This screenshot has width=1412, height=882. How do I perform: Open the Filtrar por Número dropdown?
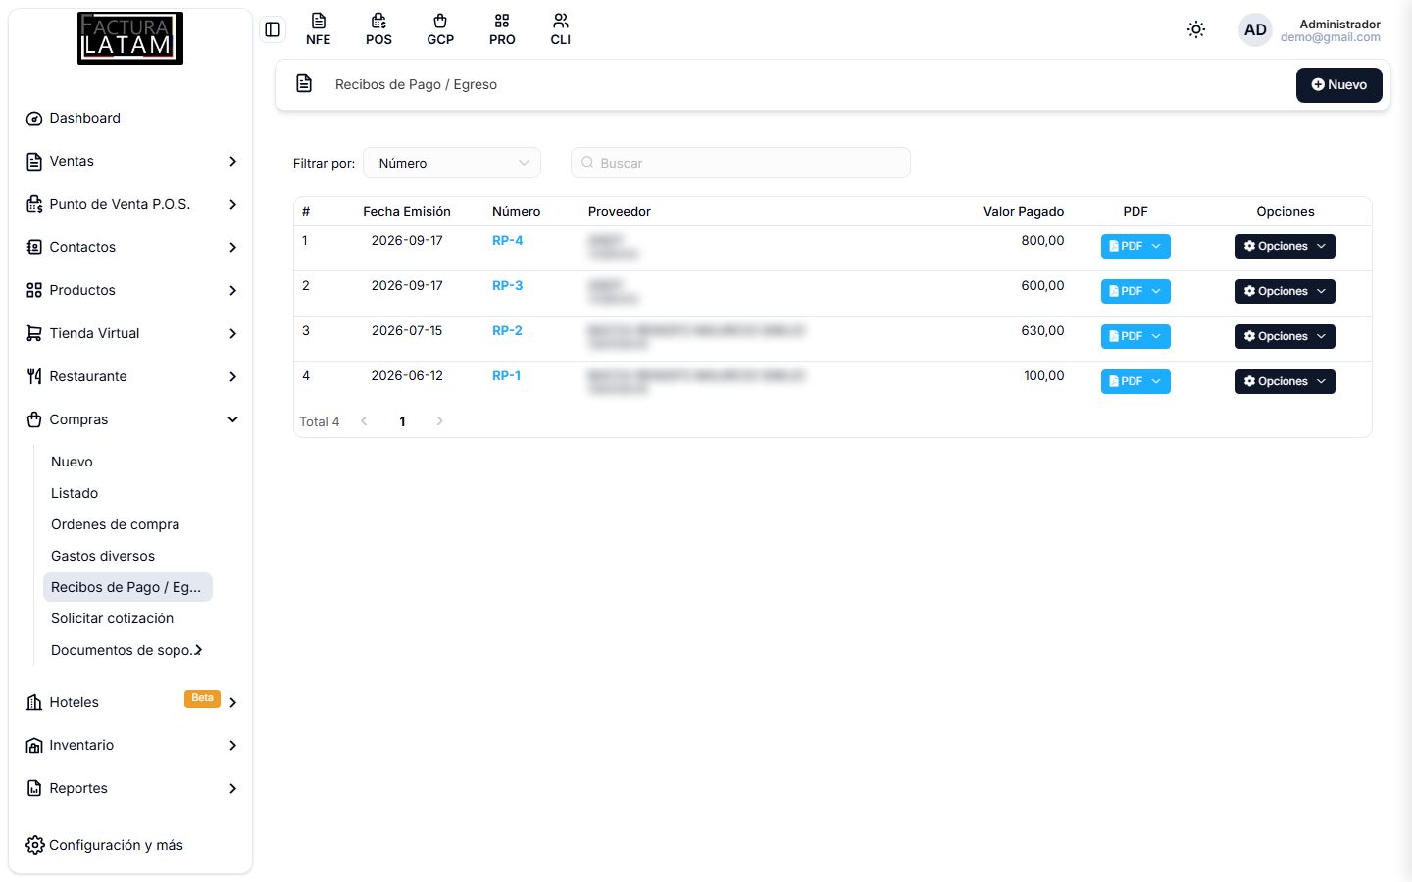pyautogui.click(x=452, y=163)
